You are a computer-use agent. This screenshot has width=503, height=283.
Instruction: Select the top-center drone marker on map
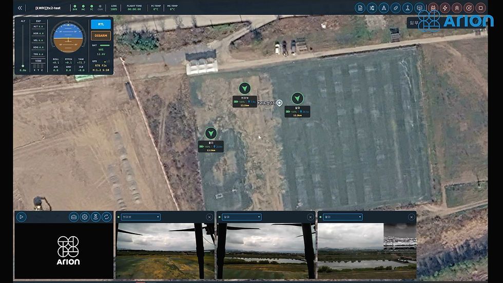click(245, 88)
